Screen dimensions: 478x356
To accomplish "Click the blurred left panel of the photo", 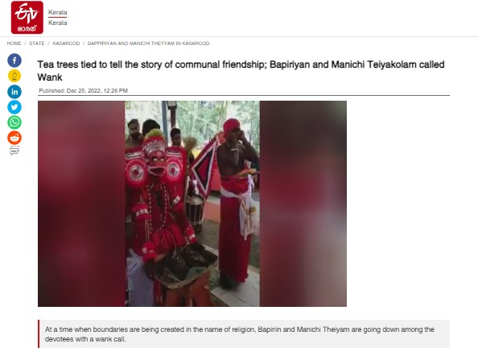I will (81, 204).
